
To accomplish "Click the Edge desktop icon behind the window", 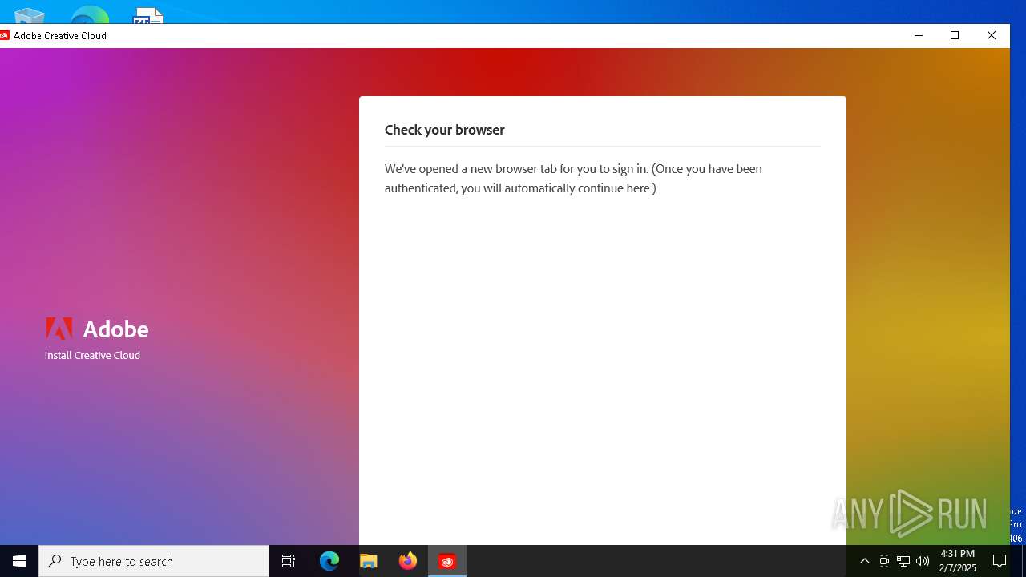I will click(x=89, y=15).
